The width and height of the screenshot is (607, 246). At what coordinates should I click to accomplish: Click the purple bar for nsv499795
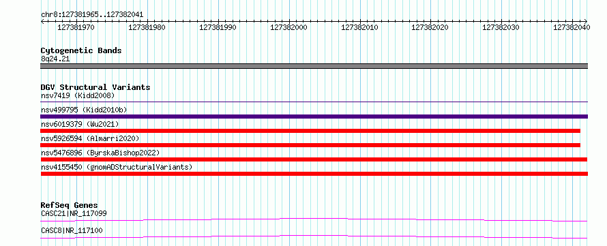pyautogui.click(x=314, y=117)
